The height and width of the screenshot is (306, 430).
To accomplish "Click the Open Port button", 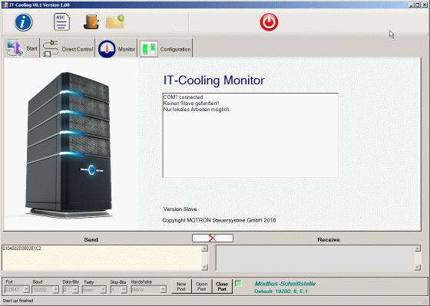I will 201,287.
